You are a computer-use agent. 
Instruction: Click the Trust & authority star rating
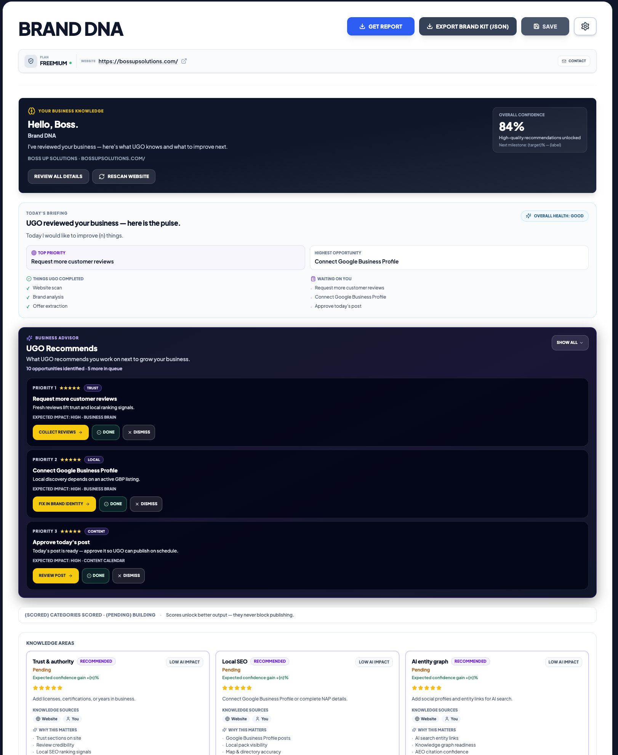(x=48, y=688)
